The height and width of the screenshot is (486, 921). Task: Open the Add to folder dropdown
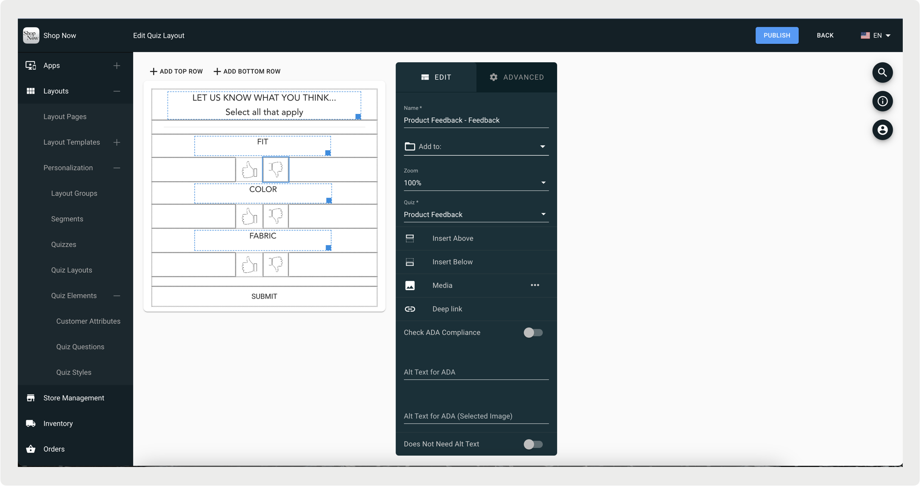pyautogui.click(x=476, y=146)
